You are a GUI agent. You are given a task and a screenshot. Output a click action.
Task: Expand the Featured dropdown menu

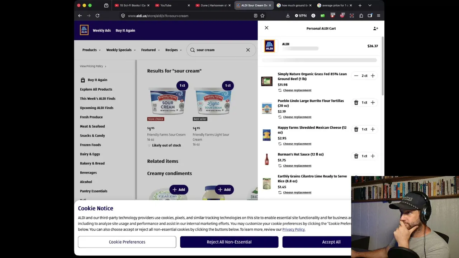coord(151,50)
